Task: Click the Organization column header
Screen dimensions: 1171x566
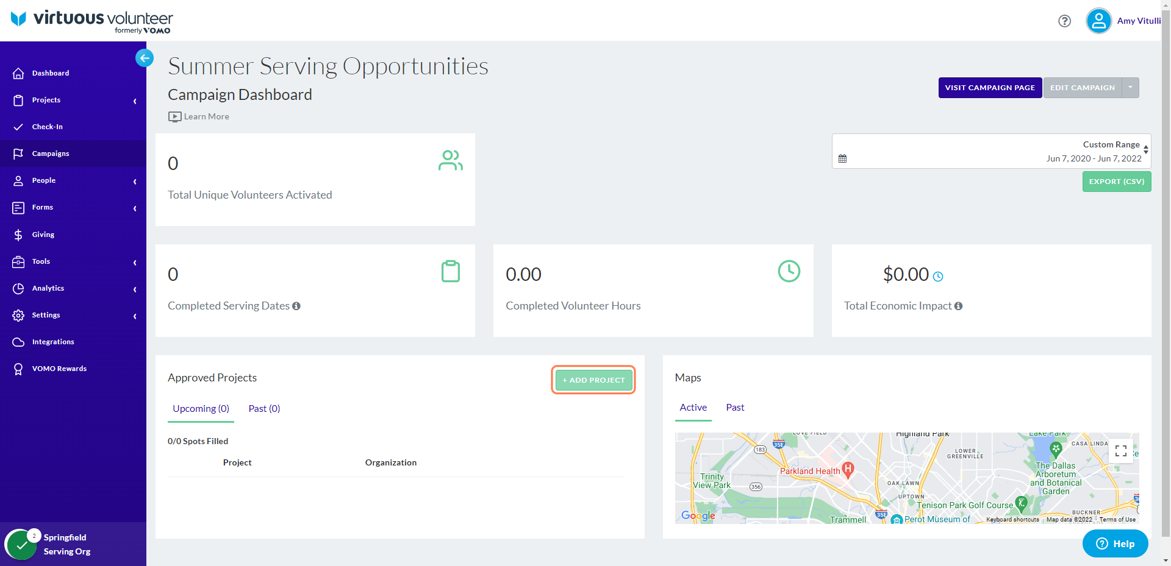Action: (x=391, y=463)
